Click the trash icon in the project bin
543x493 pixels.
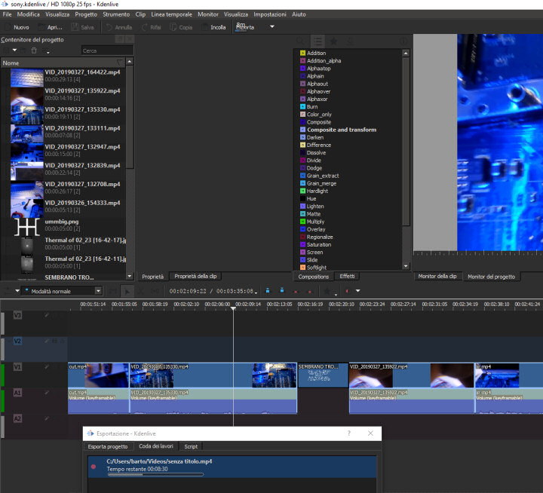34,51
